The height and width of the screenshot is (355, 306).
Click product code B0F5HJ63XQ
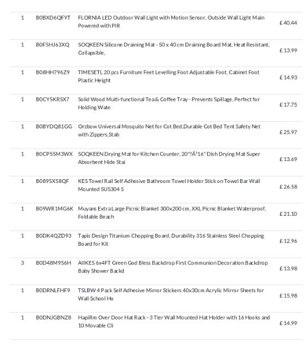tap(53, 45)
